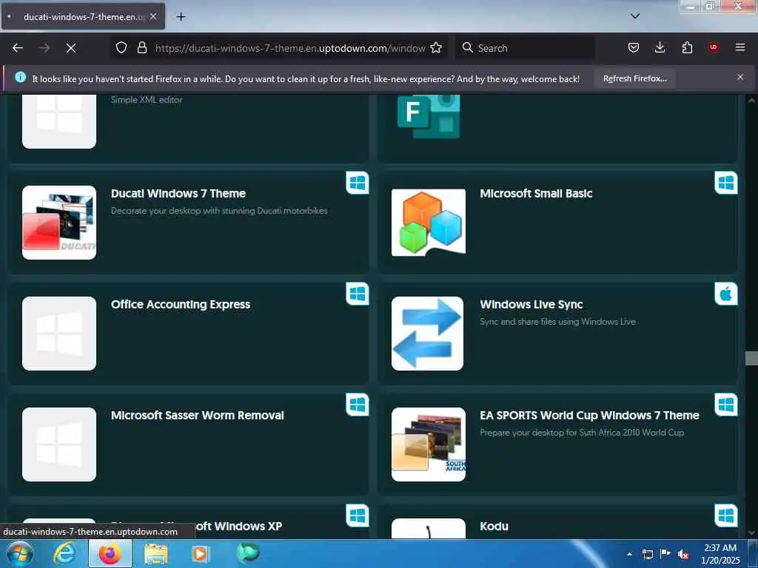Open the Ducati Windows 7 Theme title
Viewport: 758px width, 568px height.
pos(178,194)
